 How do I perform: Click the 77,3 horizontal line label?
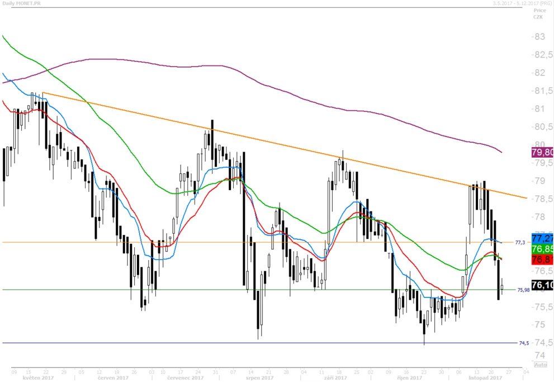[x=520, y=242]
